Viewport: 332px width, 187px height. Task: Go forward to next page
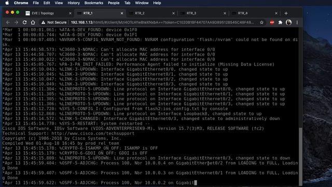[x=16, y=22]
